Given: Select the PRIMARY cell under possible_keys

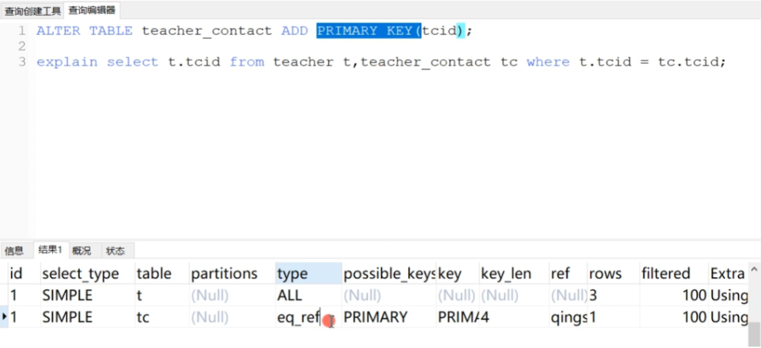Looking at the screenshot, I should point(389,317).
